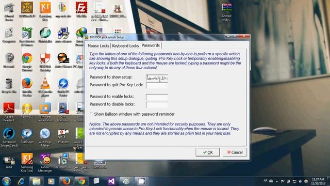Click the Windows Start orb
Image resolution: width=330 pixels, height=186 pixels.
click(x=6, y=181)
